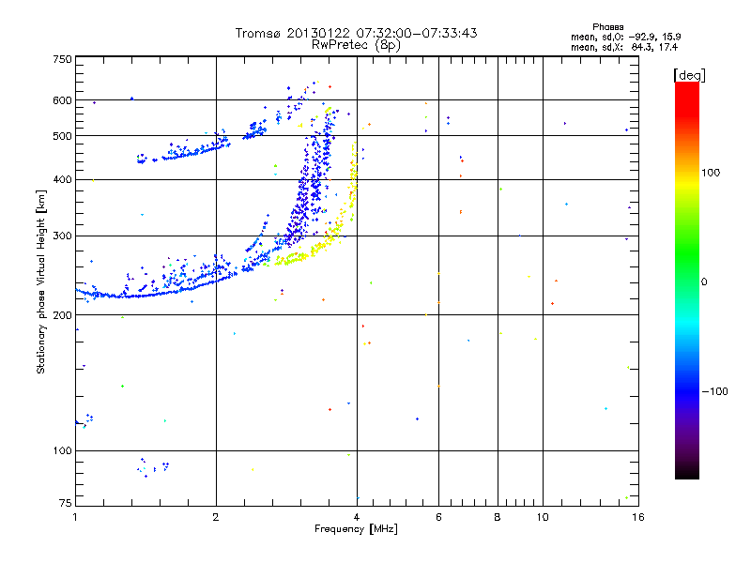The width and height of the screenshot is (751, 563).
Task: Click the y-axis tick label '400'
Action: click(x=62, y=179)
